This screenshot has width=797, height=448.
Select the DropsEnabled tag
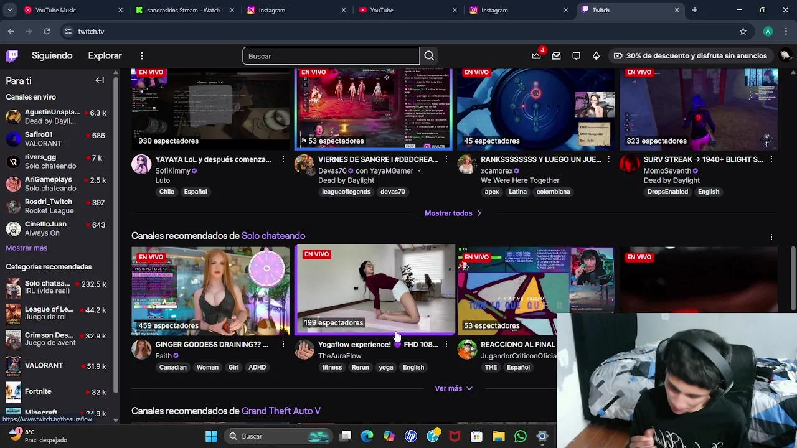point(667,192)
